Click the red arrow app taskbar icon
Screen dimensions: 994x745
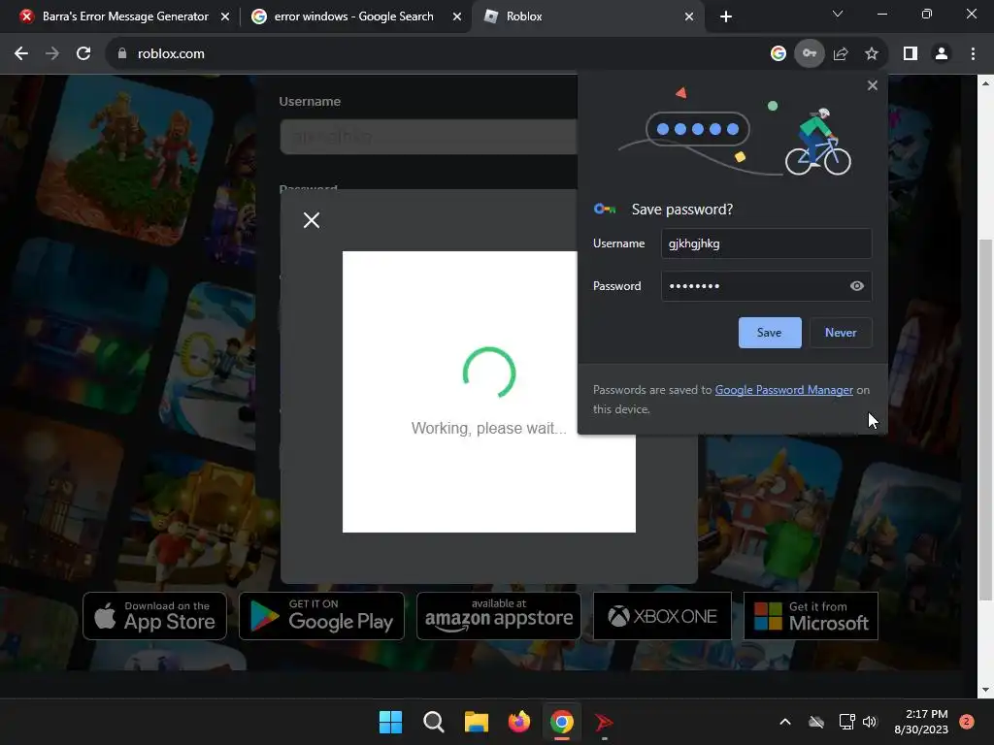(604, 722)
